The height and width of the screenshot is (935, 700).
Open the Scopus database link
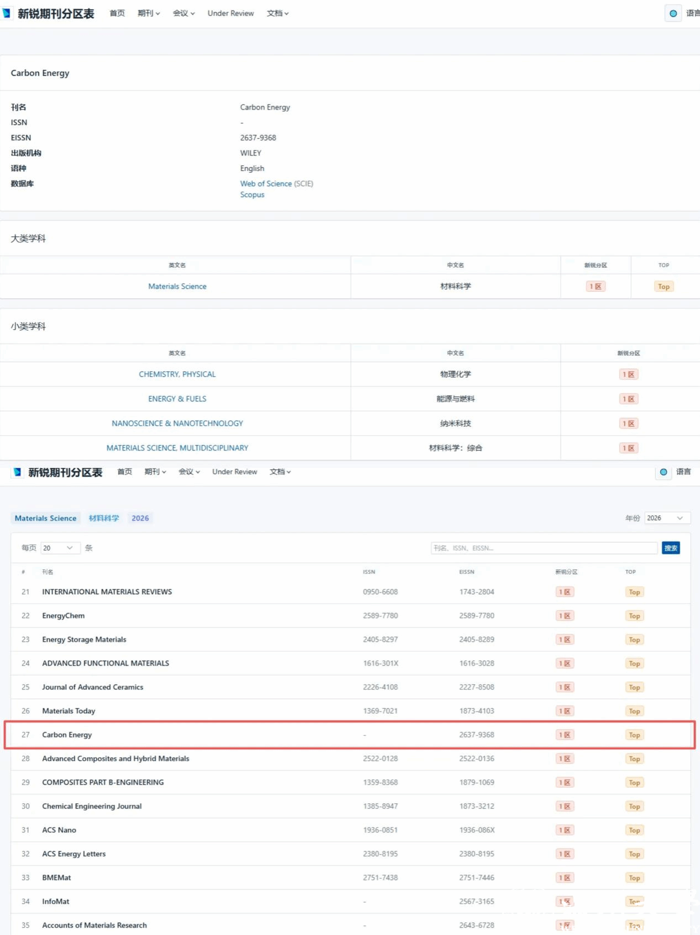(x=252, y=195)
